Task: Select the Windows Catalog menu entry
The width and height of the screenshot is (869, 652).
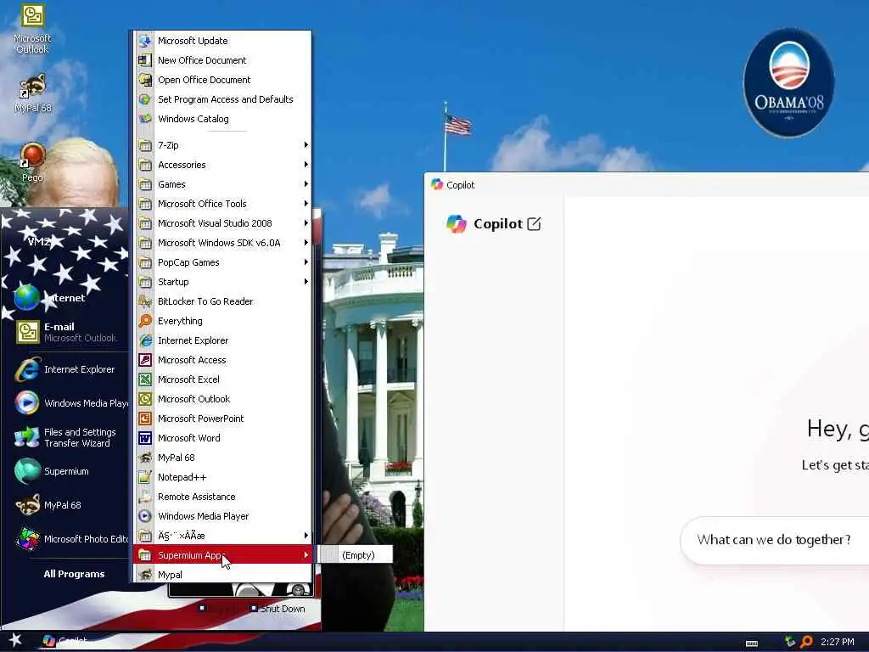Action: [222, 119]
